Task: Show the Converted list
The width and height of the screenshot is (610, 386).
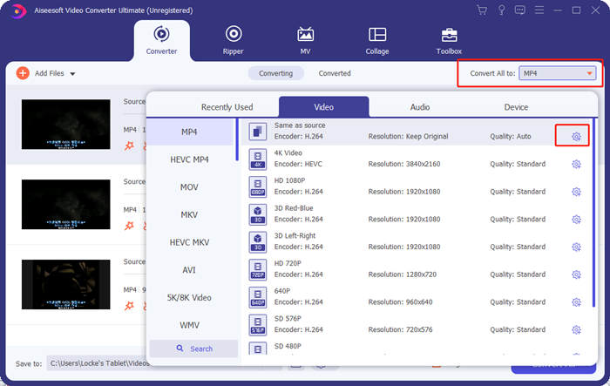Action: (x=335, y=73)
